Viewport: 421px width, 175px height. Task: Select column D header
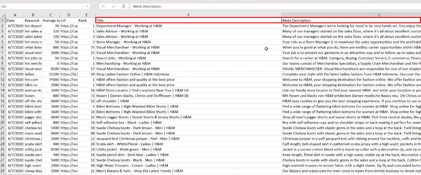pyautogui.click(x=69, y=15)
